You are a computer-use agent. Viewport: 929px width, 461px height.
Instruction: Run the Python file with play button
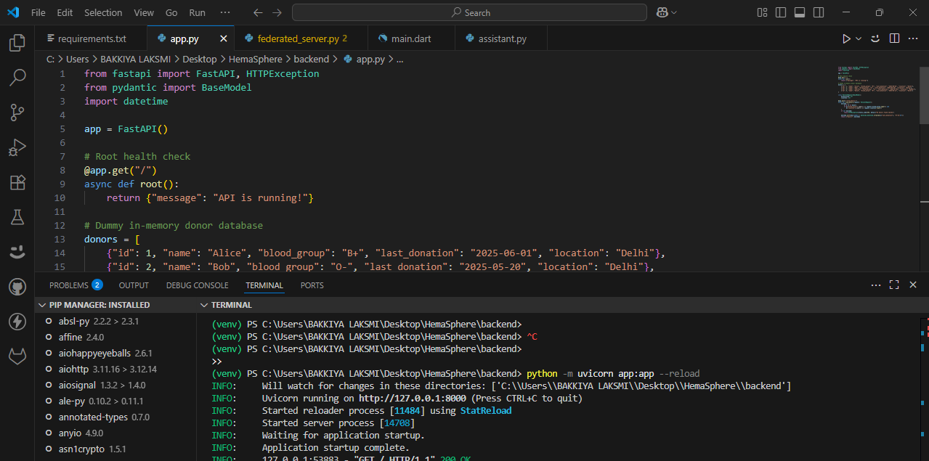[846, 38]
